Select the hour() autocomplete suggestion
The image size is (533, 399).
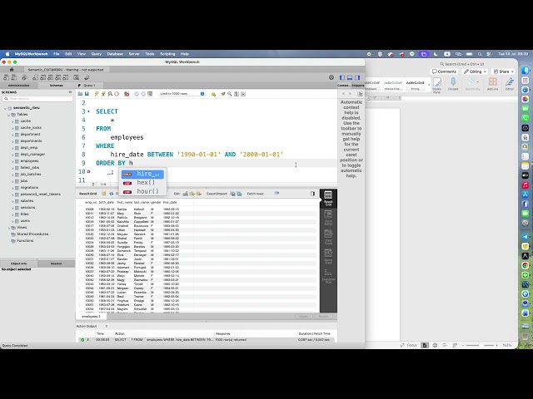[142, 191]
